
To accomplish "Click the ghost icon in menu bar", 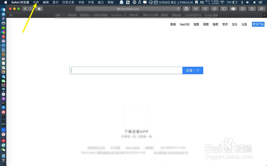I will coord(121,2).
